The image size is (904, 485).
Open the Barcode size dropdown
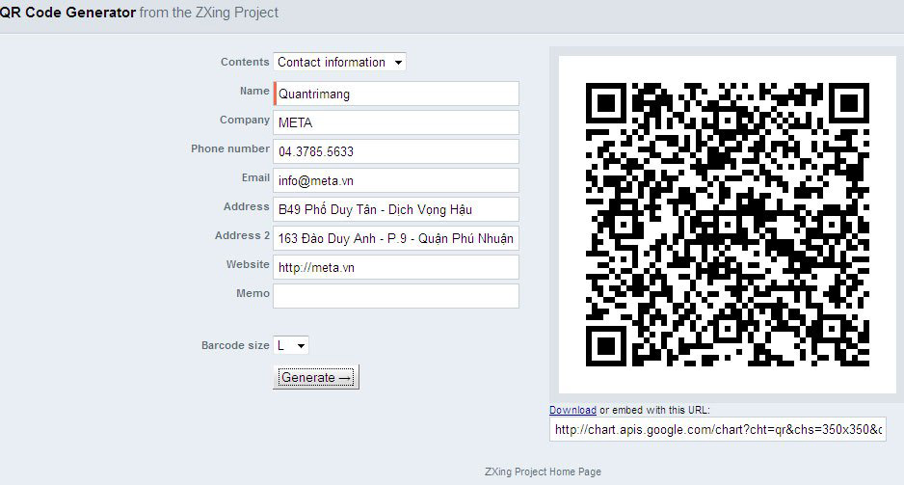(x=291, y=345)
